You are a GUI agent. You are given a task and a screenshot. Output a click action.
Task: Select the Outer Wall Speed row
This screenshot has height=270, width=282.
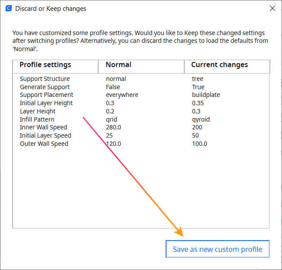(x=141, y=144)
